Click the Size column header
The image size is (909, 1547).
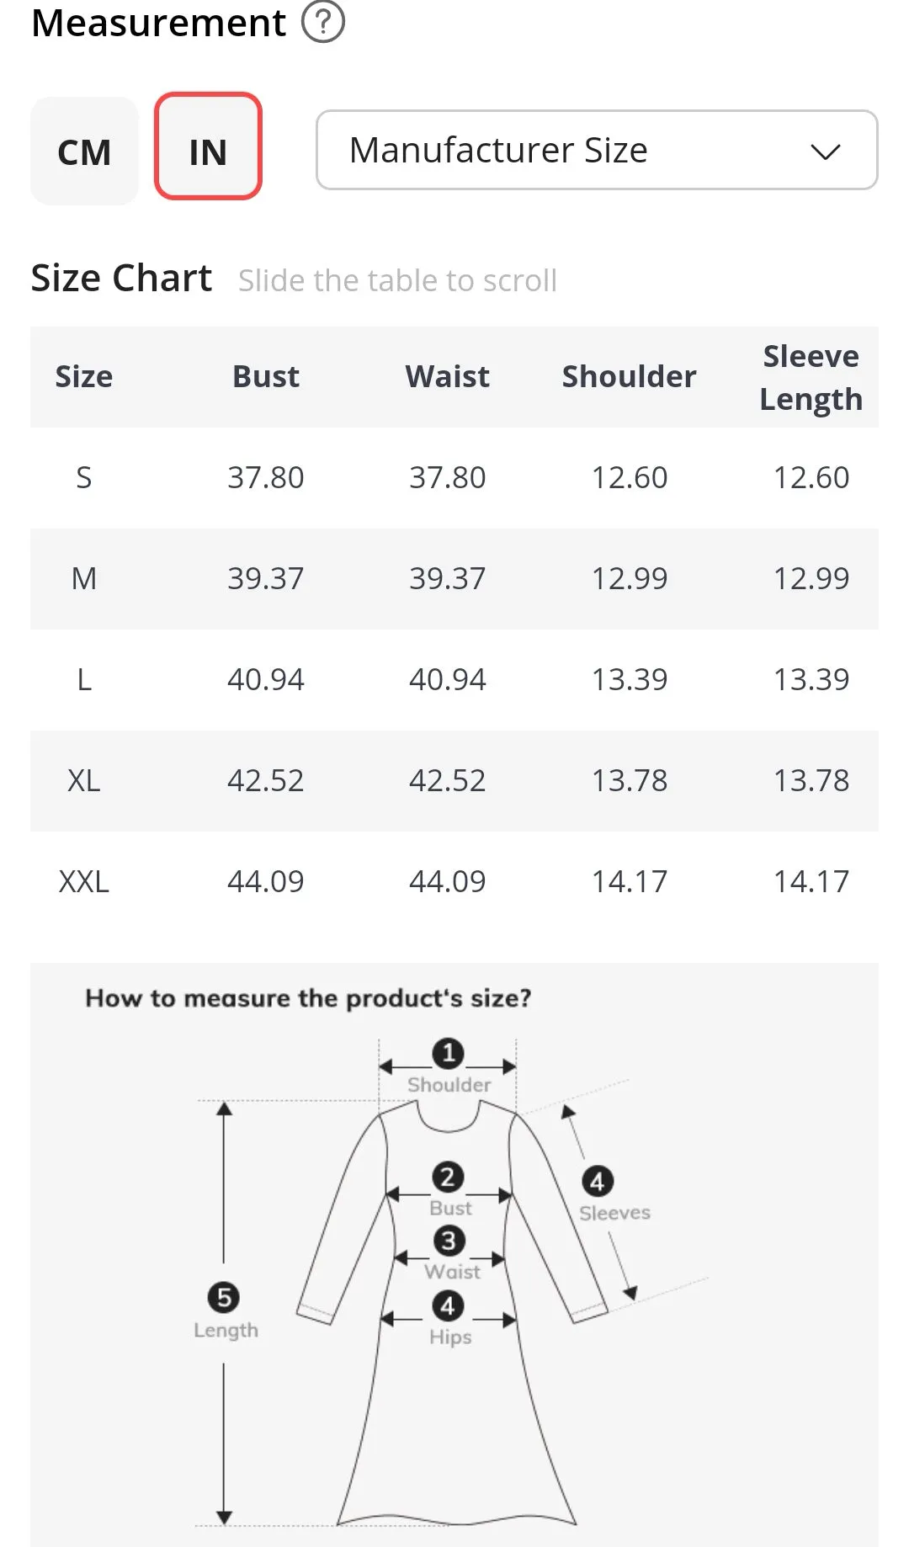coord(84,376)
